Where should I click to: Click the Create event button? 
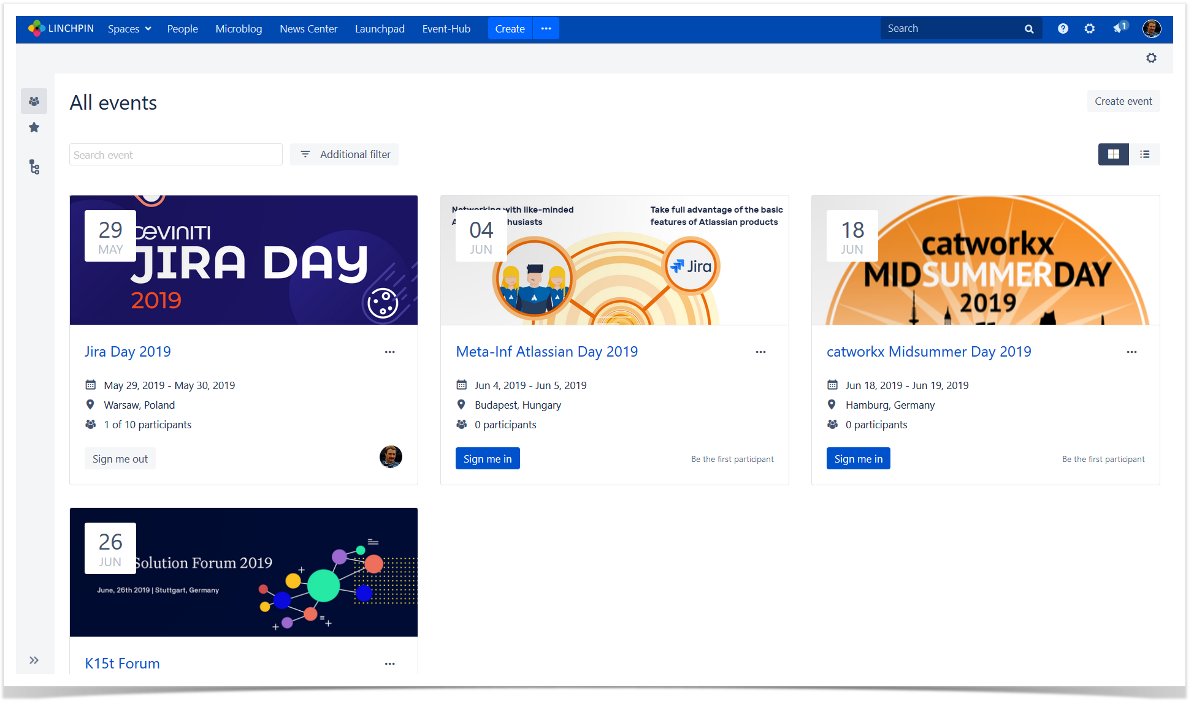tap(1123, 101)
